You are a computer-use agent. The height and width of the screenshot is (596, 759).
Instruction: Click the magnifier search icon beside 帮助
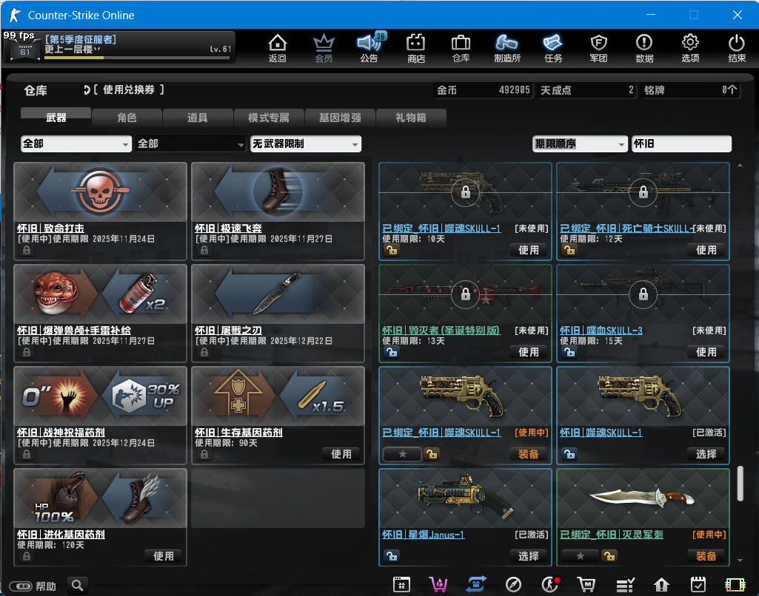(x=78, y=586)
